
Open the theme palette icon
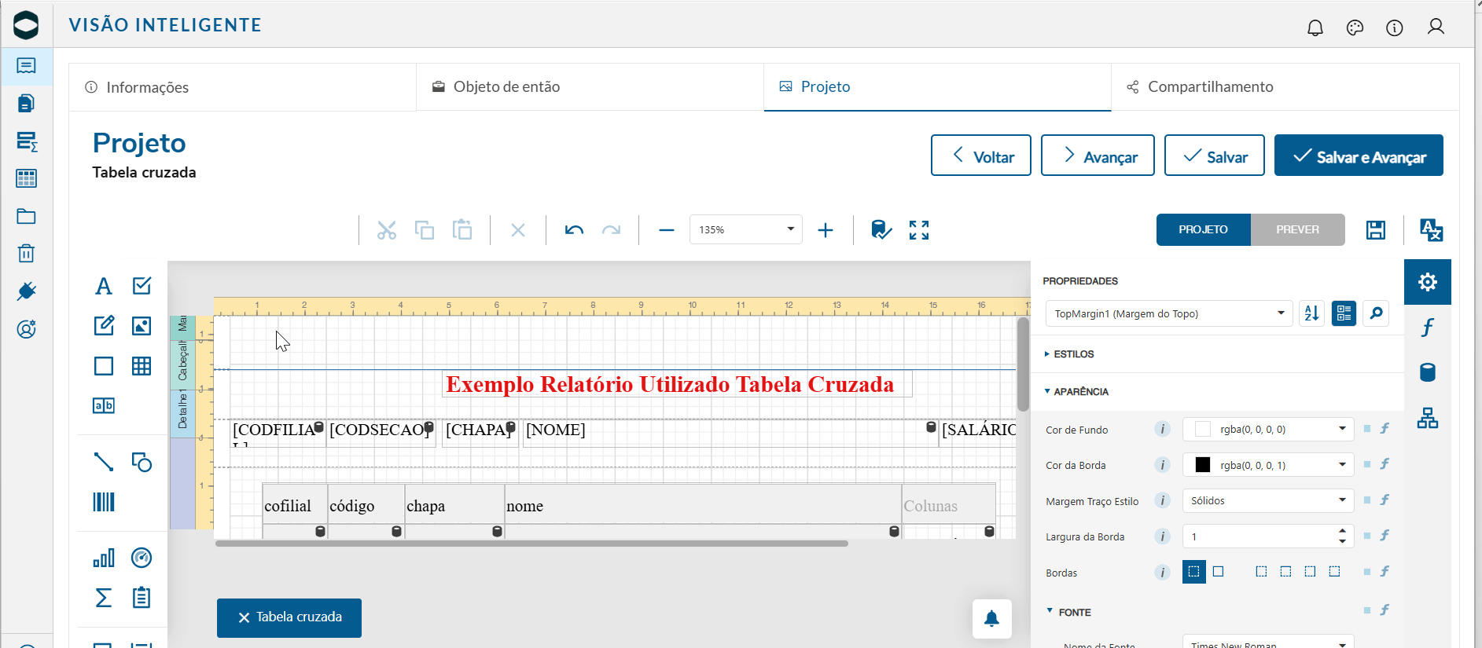pyautogui.click(x=1355, y=28)
